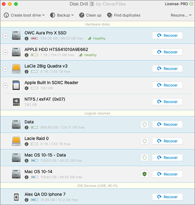The image size is (195, 205).
Task: Open the Resume... dropdown
Action: point(181,15)
